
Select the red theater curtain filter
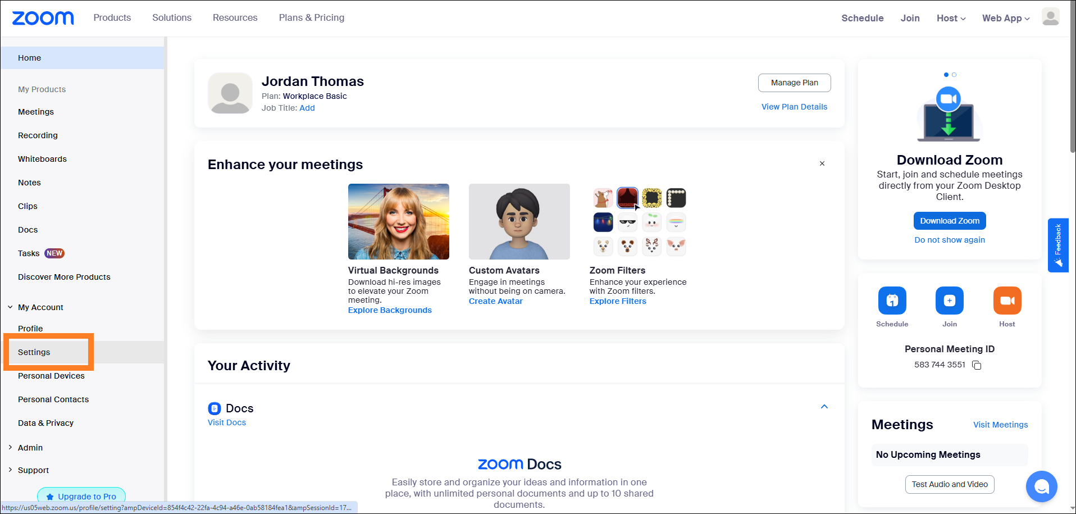tap(627, 198)
